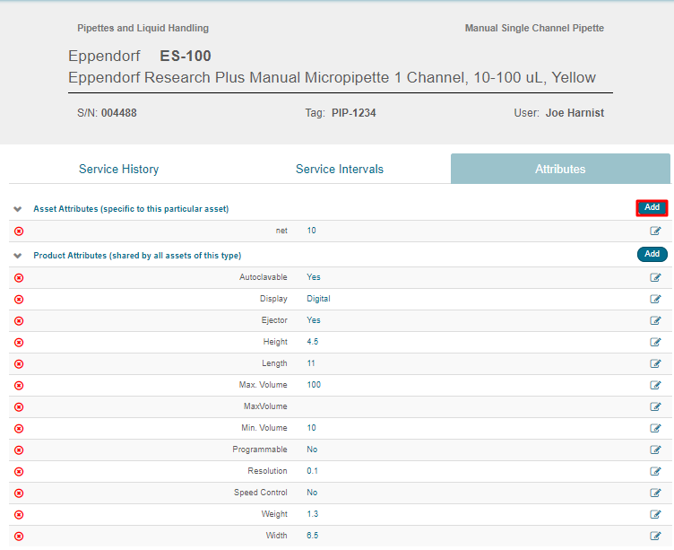Edit the empty MaxVolume attribute
This screenshot has height=550, width=674.
pos(655,406)
